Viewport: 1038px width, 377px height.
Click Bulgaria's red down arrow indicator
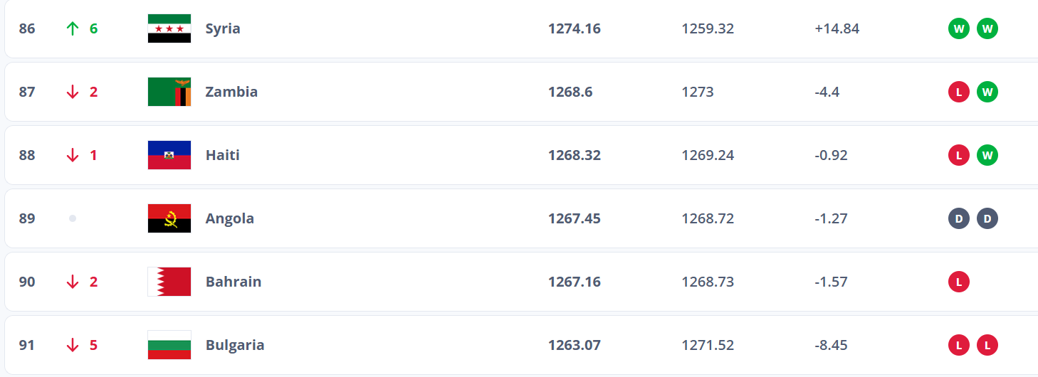[72, 345]
